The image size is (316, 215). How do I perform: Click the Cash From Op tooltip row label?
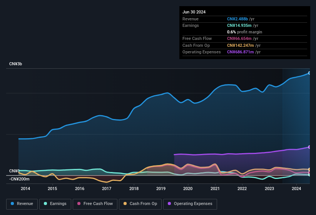point(196,45)
